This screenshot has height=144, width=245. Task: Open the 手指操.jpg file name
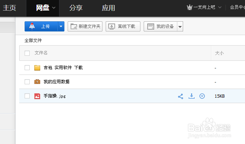click(x=55, y=96)
